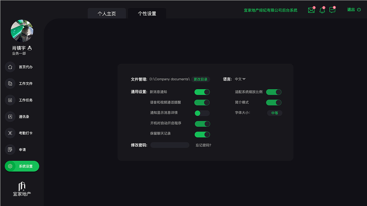This screenshot has height=206, width=367.
Task: Click the 更改目录 button
Action: 200,79
